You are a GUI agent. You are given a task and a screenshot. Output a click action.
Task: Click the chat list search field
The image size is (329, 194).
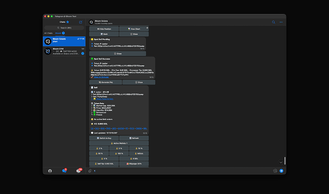pos(64,28)
